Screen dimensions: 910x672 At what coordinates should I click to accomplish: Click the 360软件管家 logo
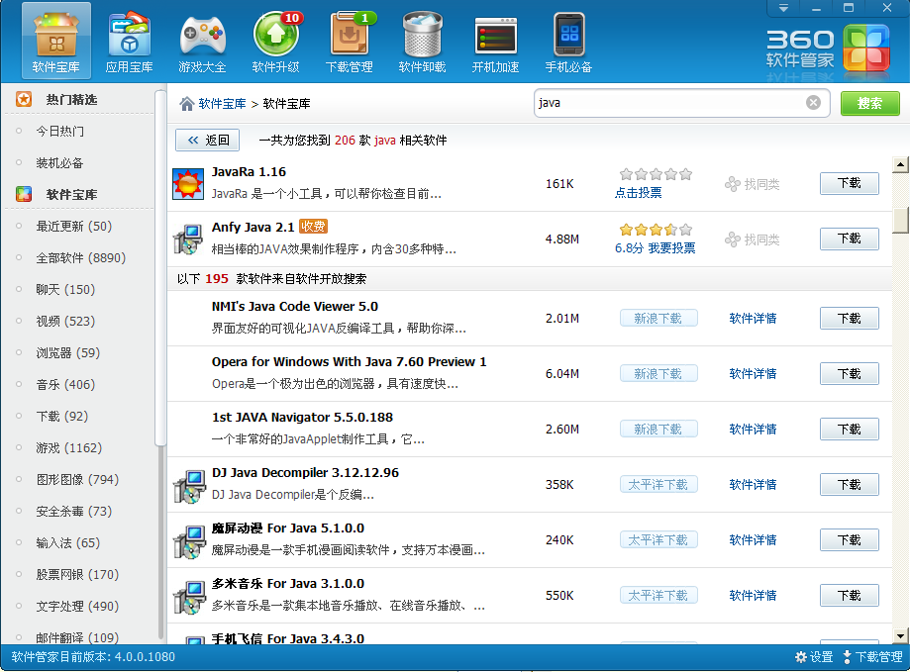828,49
